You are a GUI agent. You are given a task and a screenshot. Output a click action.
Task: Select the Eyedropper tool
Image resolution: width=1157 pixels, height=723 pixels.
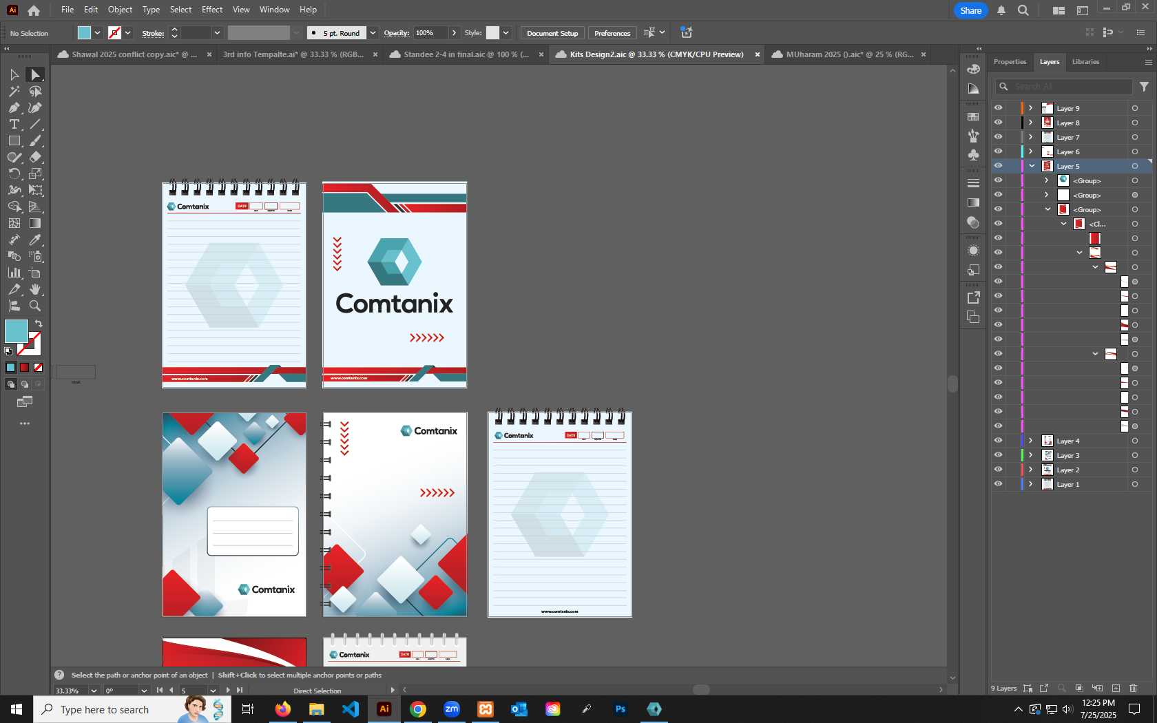(x=35, y=240)
